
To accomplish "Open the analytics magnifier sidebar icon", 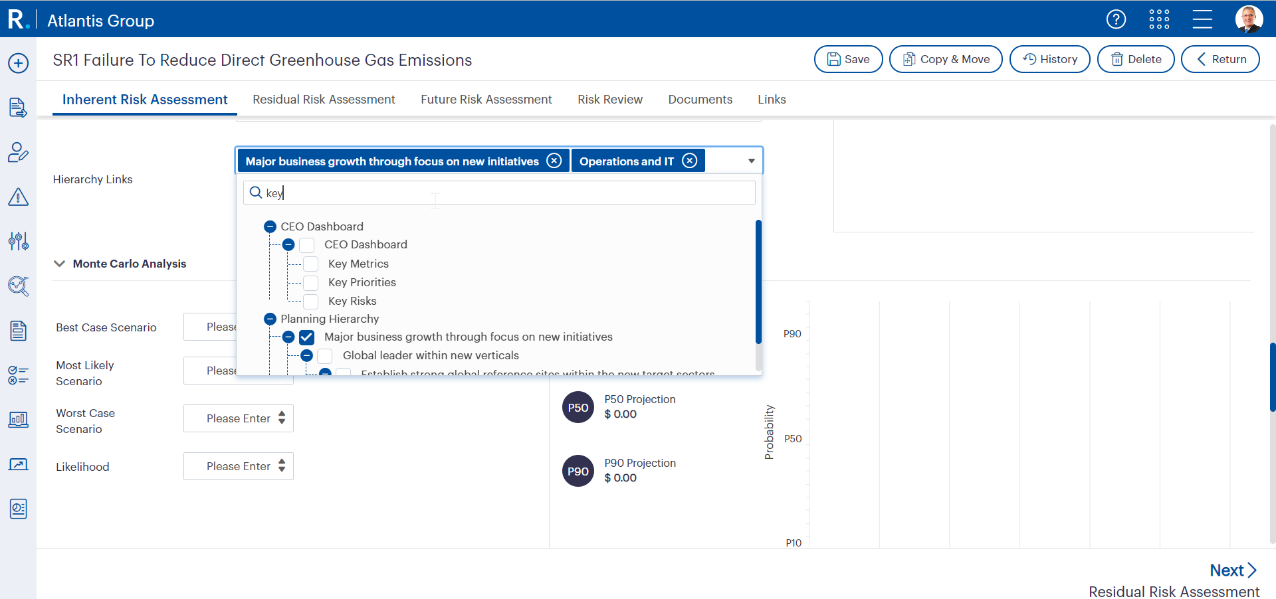I will tap(18, 286).
